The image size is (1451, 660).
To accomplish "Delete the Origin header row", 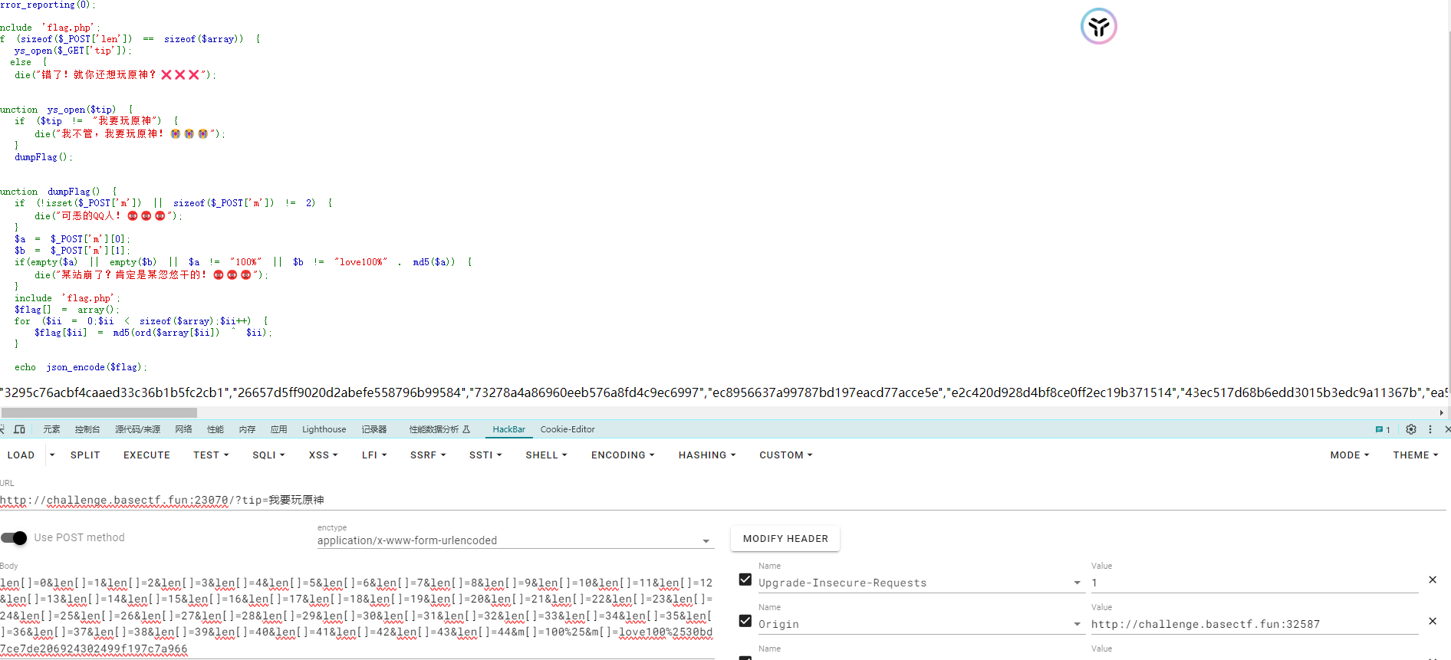I will 1432,622.
